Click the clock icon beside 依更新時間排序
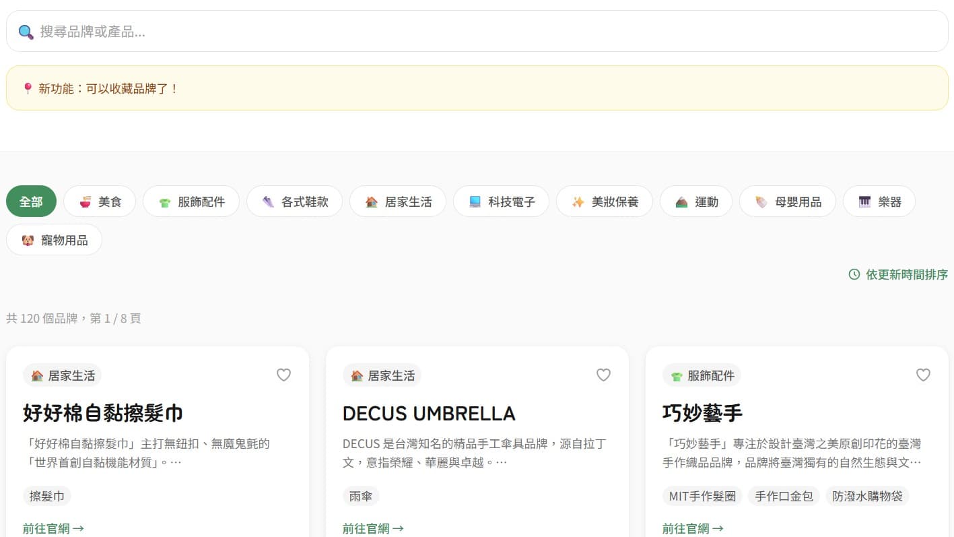Screen dimensions: 954x537 pyautogui.click(x=854, y=274)
